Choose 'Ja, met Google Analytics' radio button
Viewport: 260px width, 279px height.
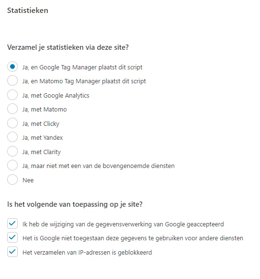click(x=12, y=95)
